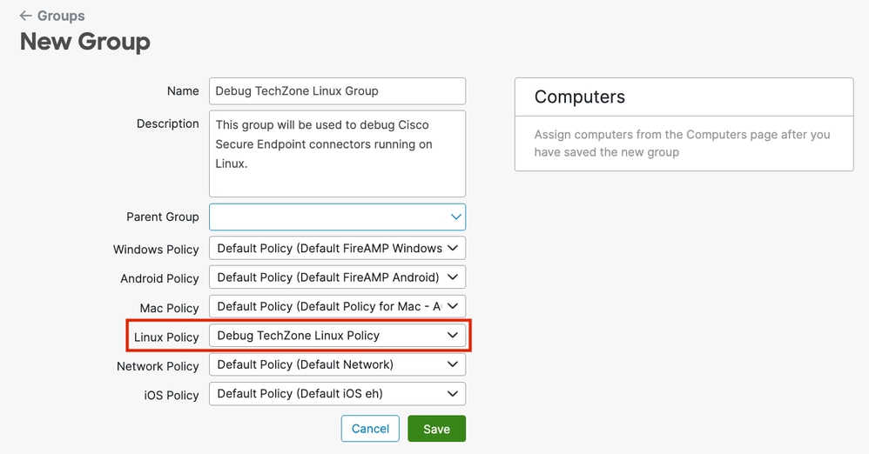Expand the Mac Policy dropdown
Viewport: 869px width, 454px height.
pyautogui.click(x=337, y=306)
